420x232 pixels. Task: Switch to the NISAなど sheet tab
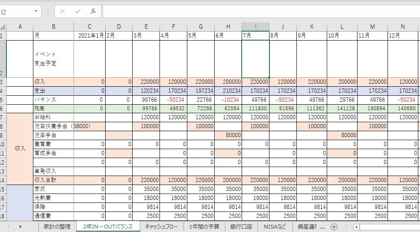tap(275, 226)
